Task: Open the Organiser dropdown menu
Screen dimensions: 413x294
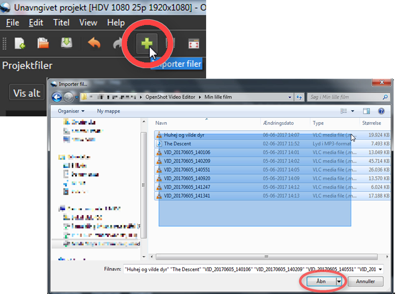Action: (x=71, y=111)
